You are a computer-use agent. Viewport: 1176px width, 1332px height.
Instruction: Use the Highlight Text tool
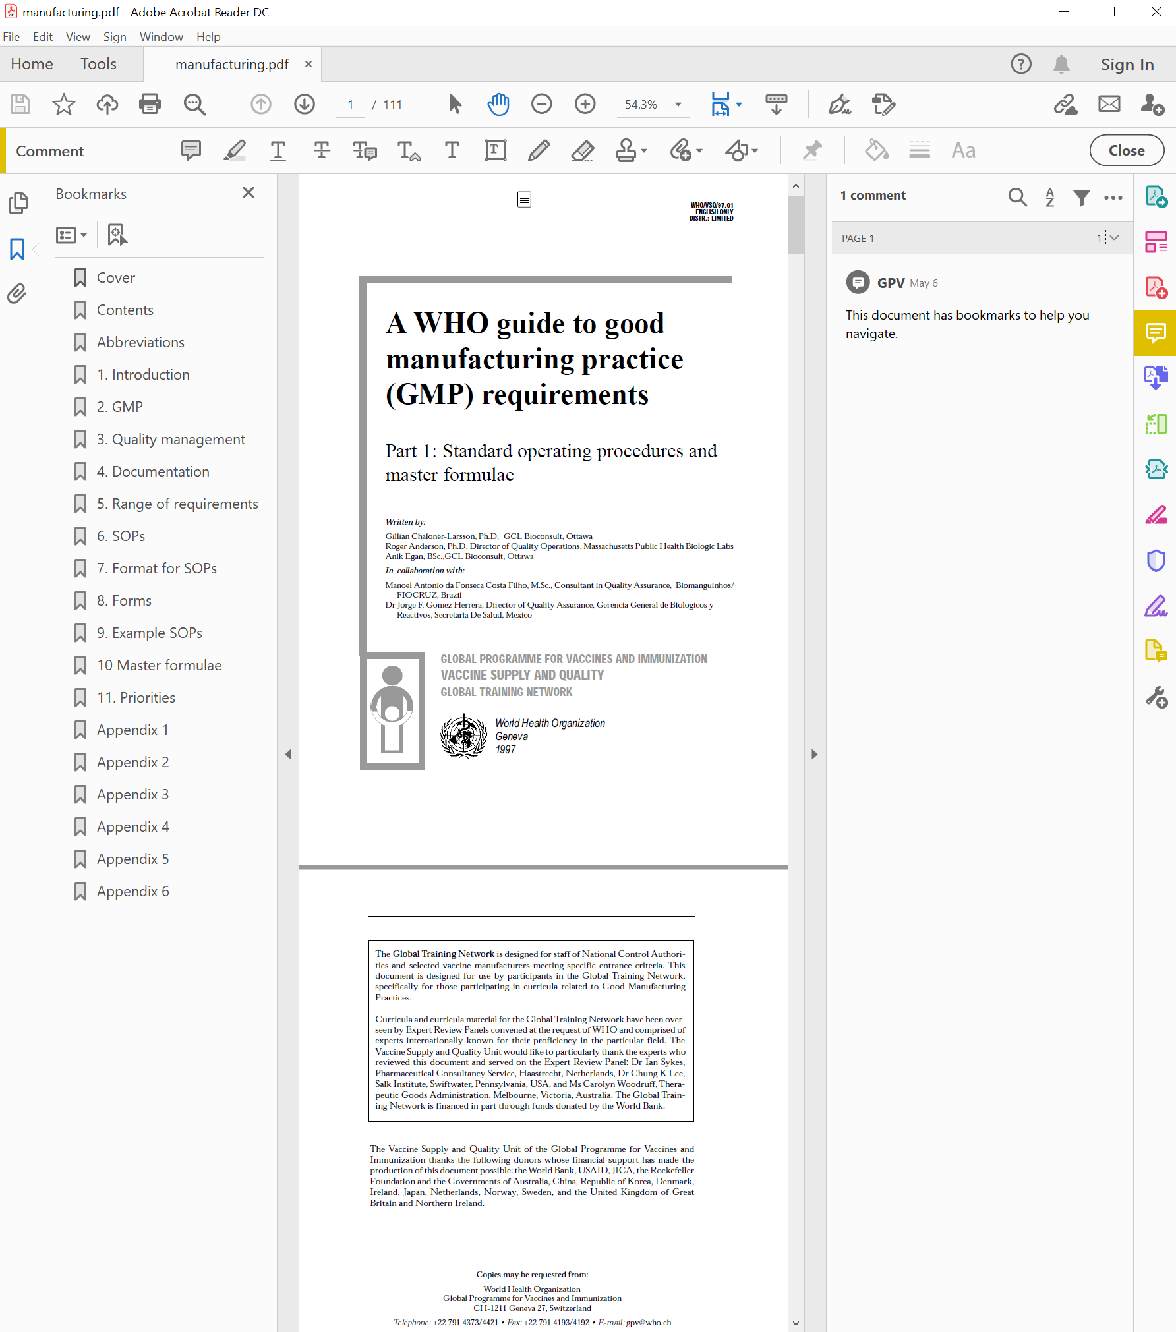pos(234,150)
